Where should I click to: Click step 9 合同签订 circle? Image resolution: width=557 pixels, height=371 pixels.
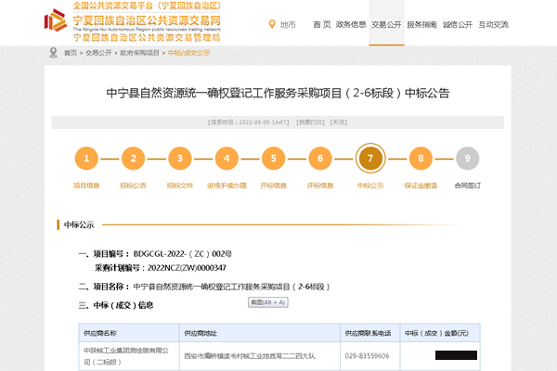click(x=467, y=159)
